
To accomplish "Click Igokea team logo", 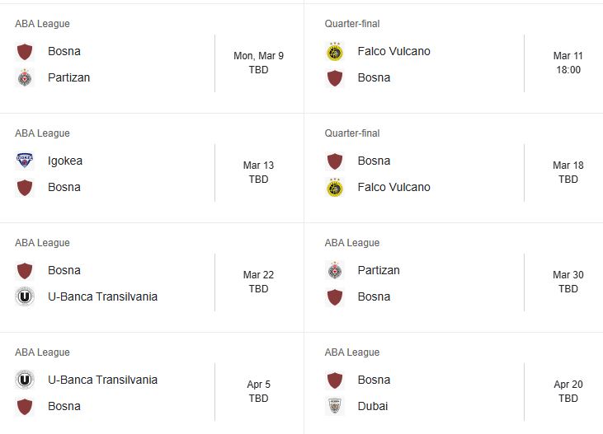I will point(25,161).
